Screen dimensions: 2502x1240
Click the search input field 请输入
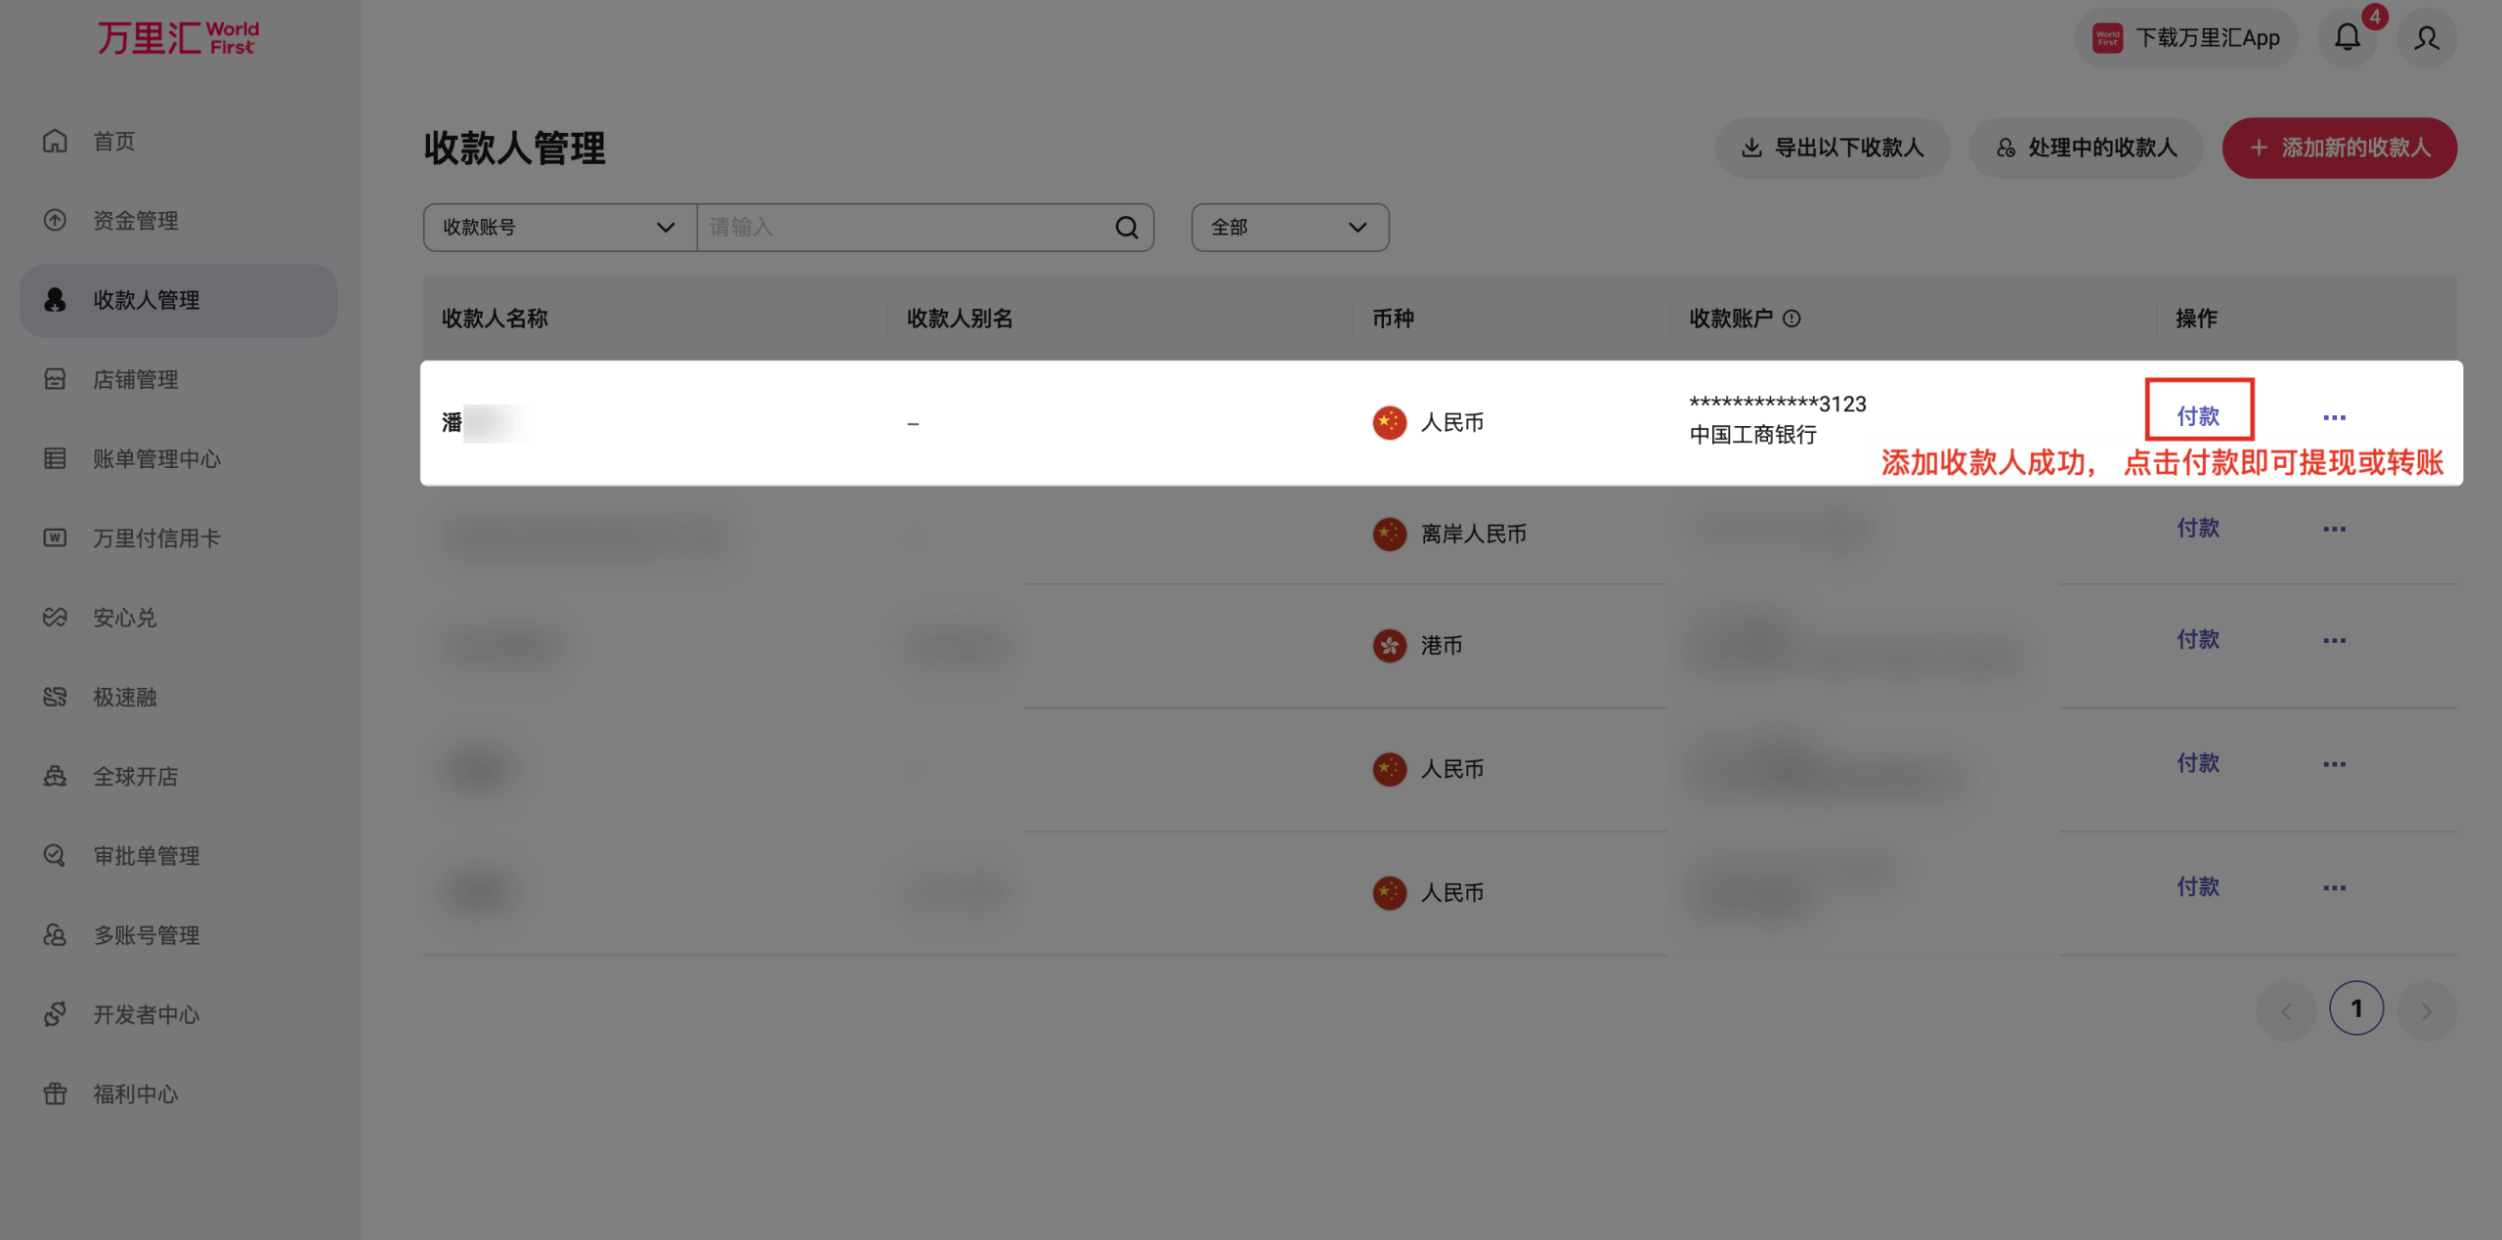point(880,227)
